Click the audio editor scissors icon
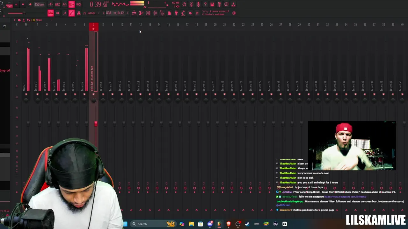 tap(191, 4)
